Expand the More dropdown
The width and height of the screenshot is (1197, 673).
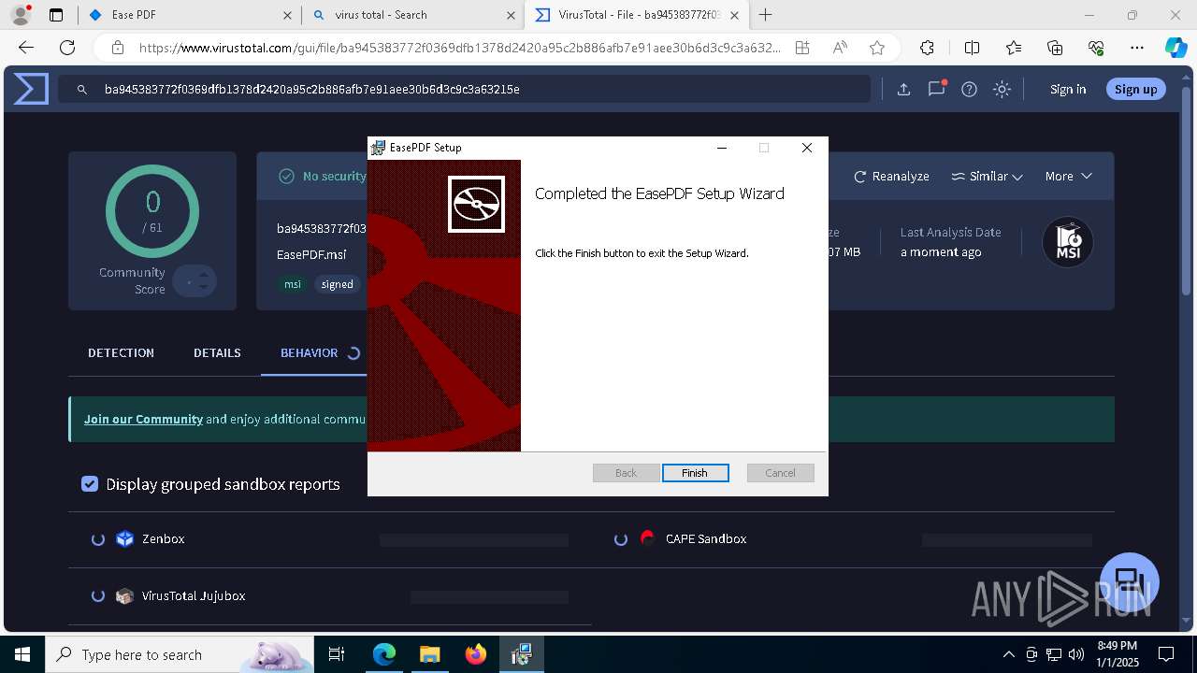coord(1068,177)
